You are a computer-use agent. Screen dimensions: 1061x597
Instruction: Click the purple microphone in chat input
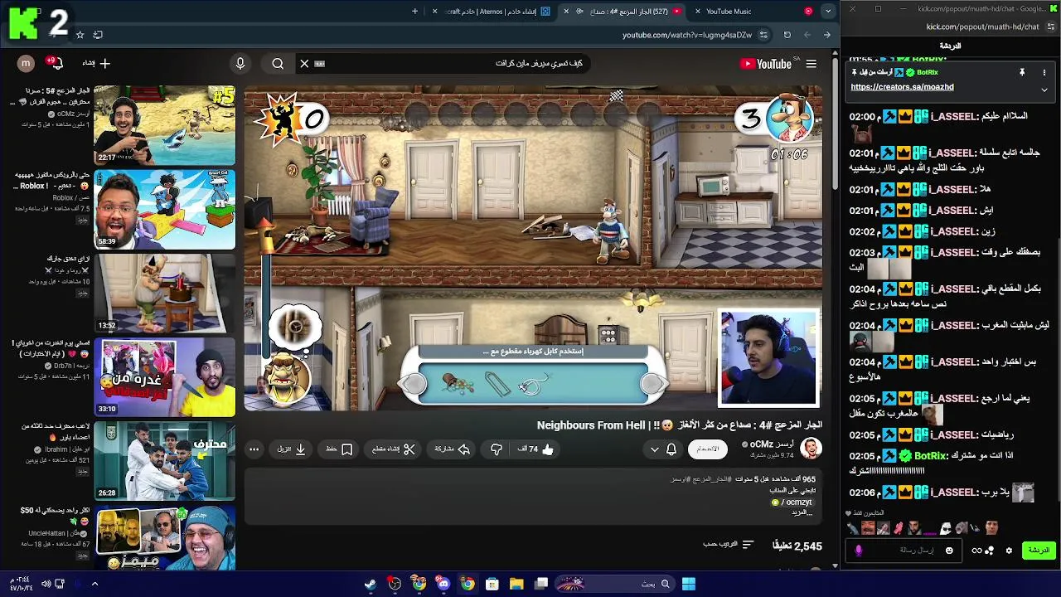[x=859, y=551]
